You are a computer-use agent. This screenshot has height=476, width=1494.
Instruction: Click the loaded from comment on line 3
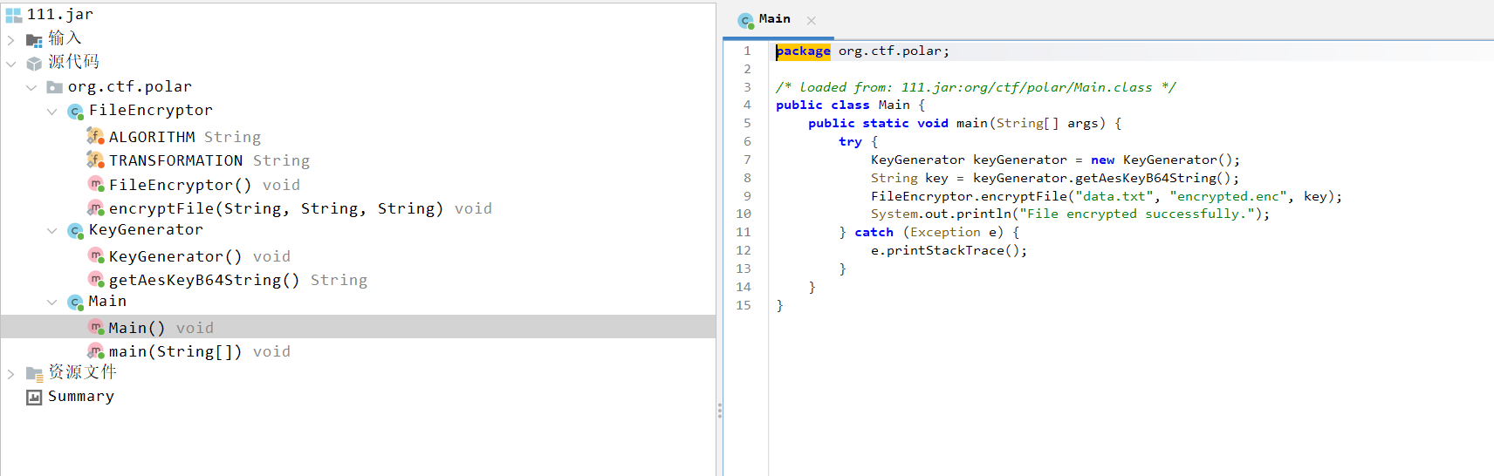[976, 87]
